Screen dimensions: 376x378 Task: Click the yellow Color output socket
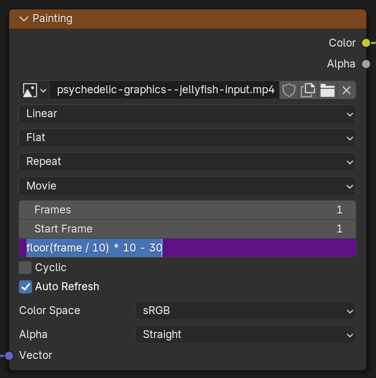click(x=366, y=43)
